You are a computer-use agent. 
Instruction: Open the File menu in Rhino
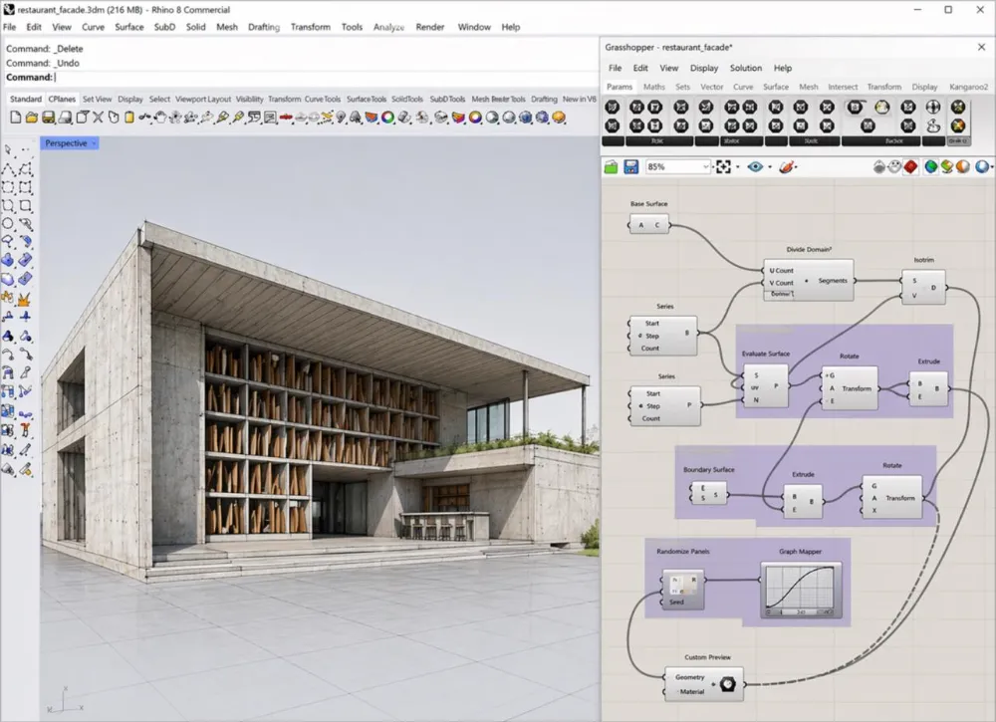[10, 27]
